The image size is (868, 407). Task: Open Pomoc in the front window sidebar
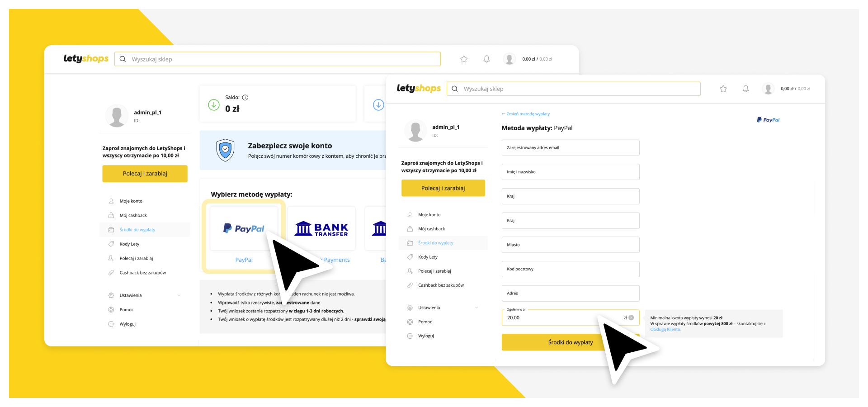[x=425, y=322]
